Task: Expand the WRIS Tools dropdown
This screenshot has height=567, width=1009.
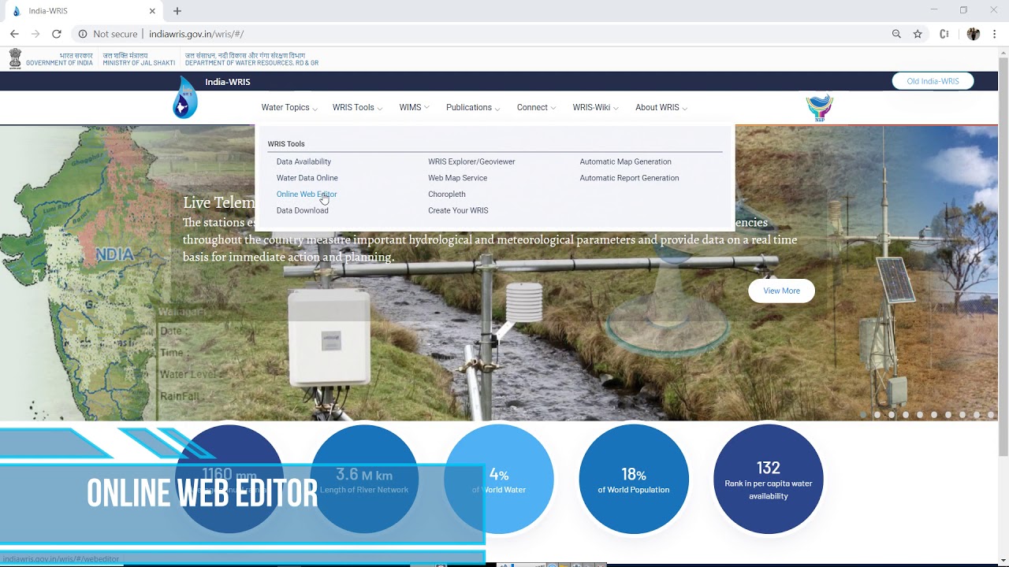Action: 357,108
